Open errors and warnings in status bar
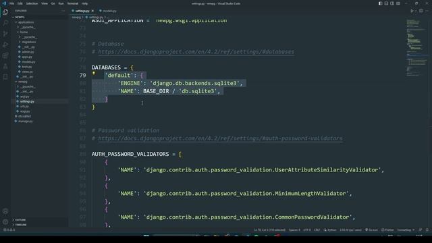The image size is (432, 243). coord(9,230)
